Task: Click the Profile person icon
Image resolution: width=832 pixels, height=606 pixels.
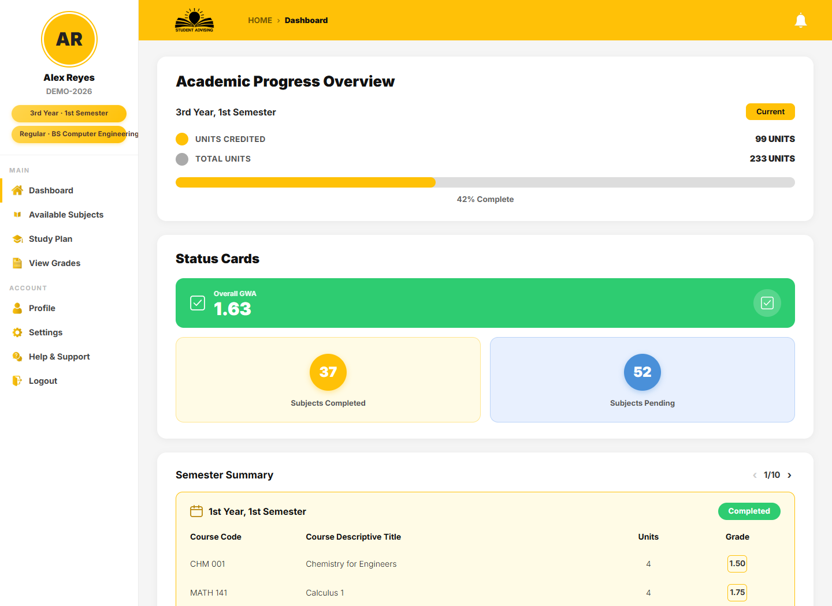Action: click(x=17, y=308)
